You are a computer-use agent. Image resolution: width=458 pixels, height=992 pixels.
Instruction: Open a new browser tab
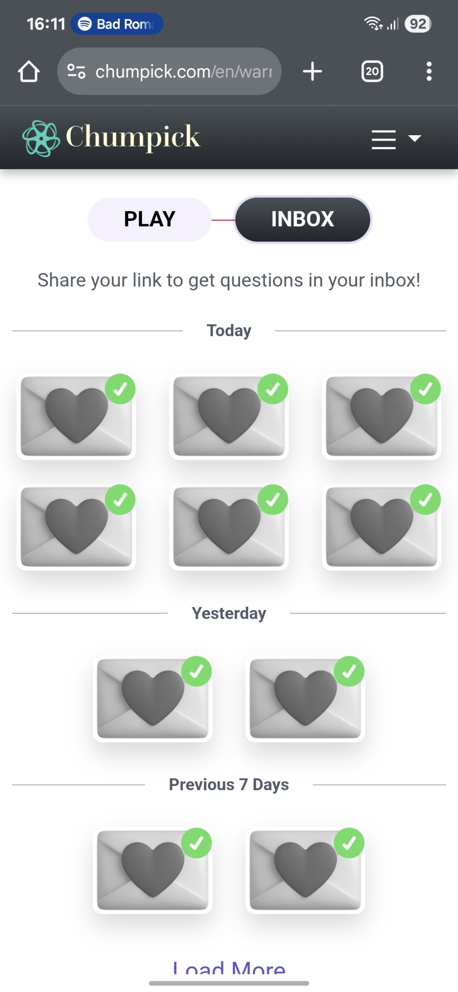pos(312,71)
